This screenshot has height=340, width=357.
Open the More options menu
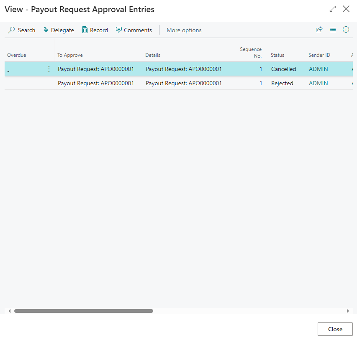[184, 30]
